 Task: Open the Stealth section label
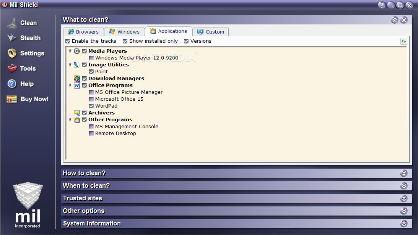tap(30, 38)
